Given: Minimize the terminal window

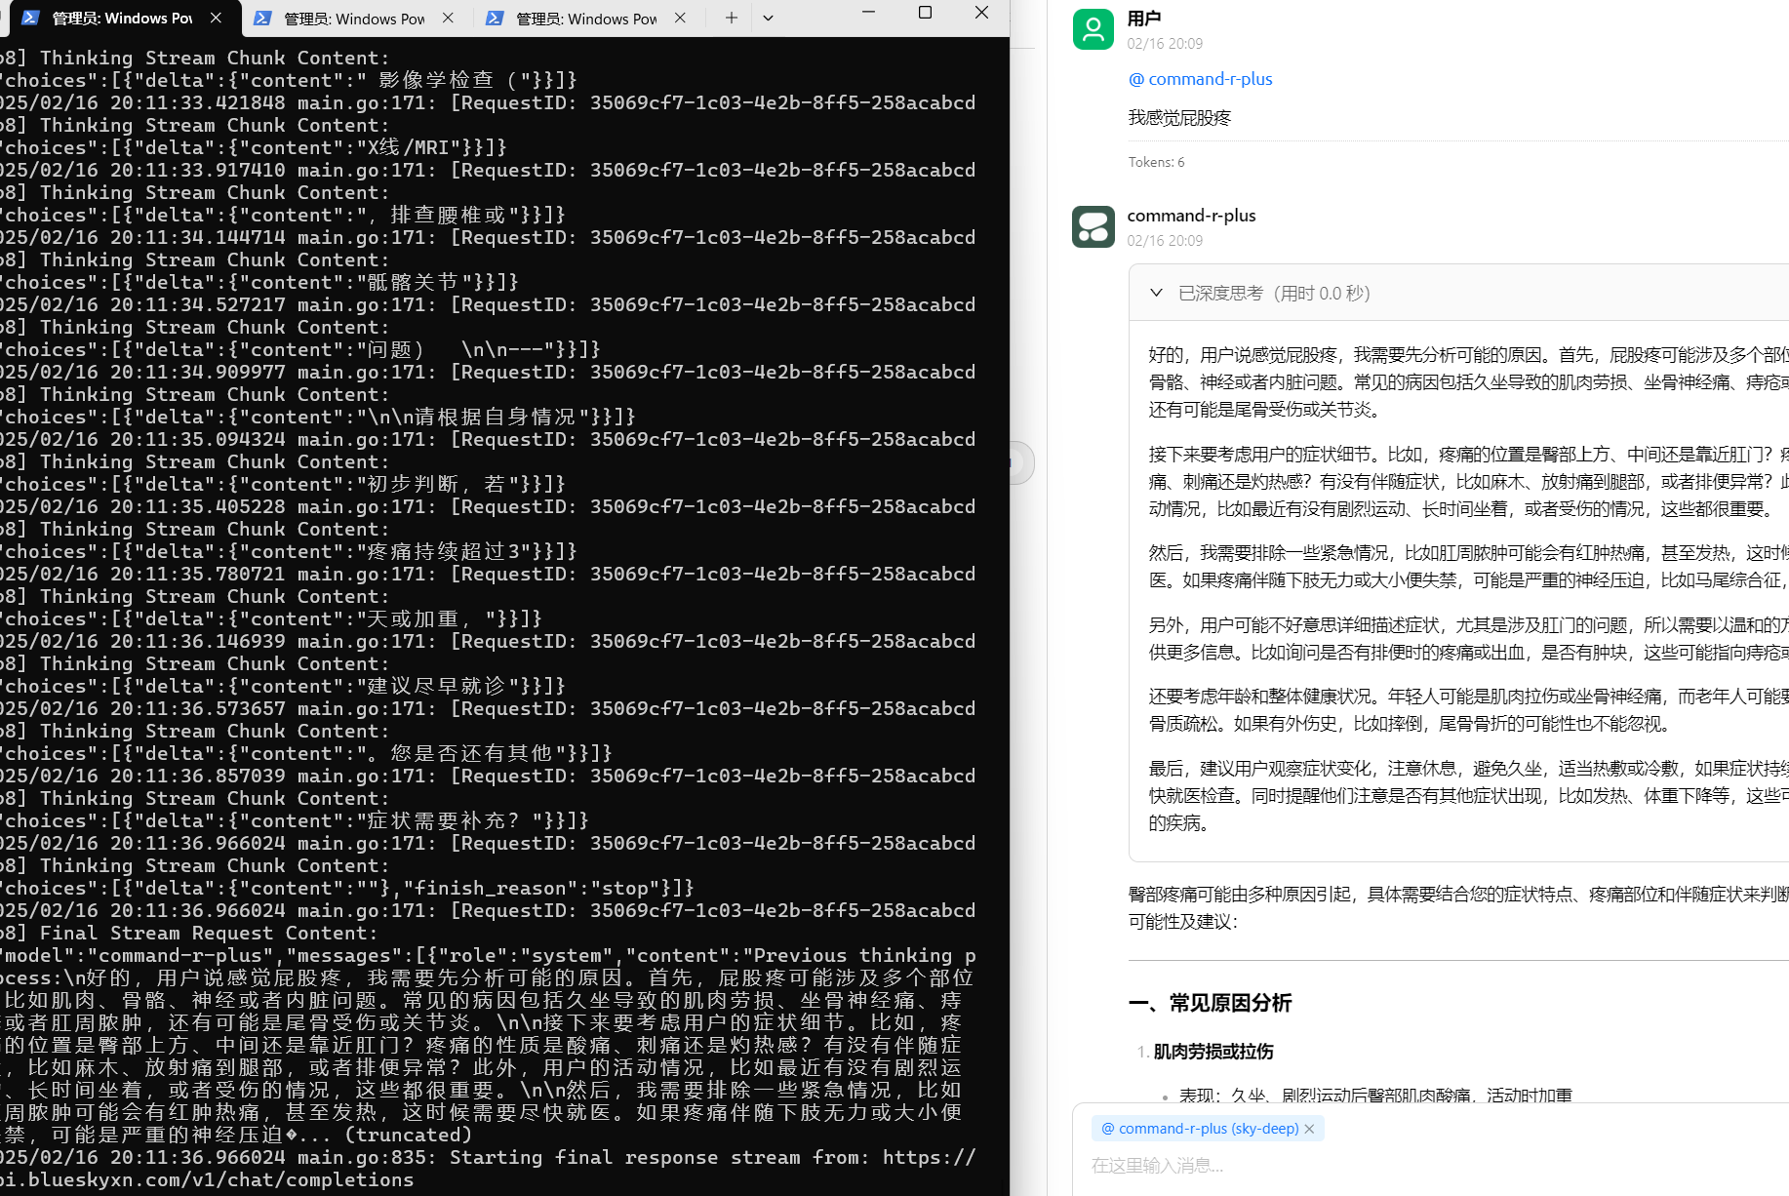Looking at the screenshot, I should 868,13.
